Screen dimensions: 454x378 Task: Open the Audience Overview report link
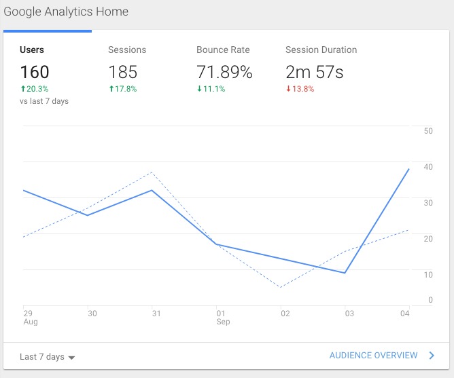tap(373, 355)
